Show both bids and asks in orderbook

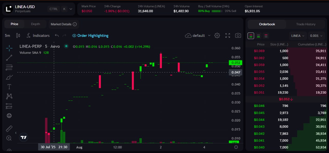point(251,36)
